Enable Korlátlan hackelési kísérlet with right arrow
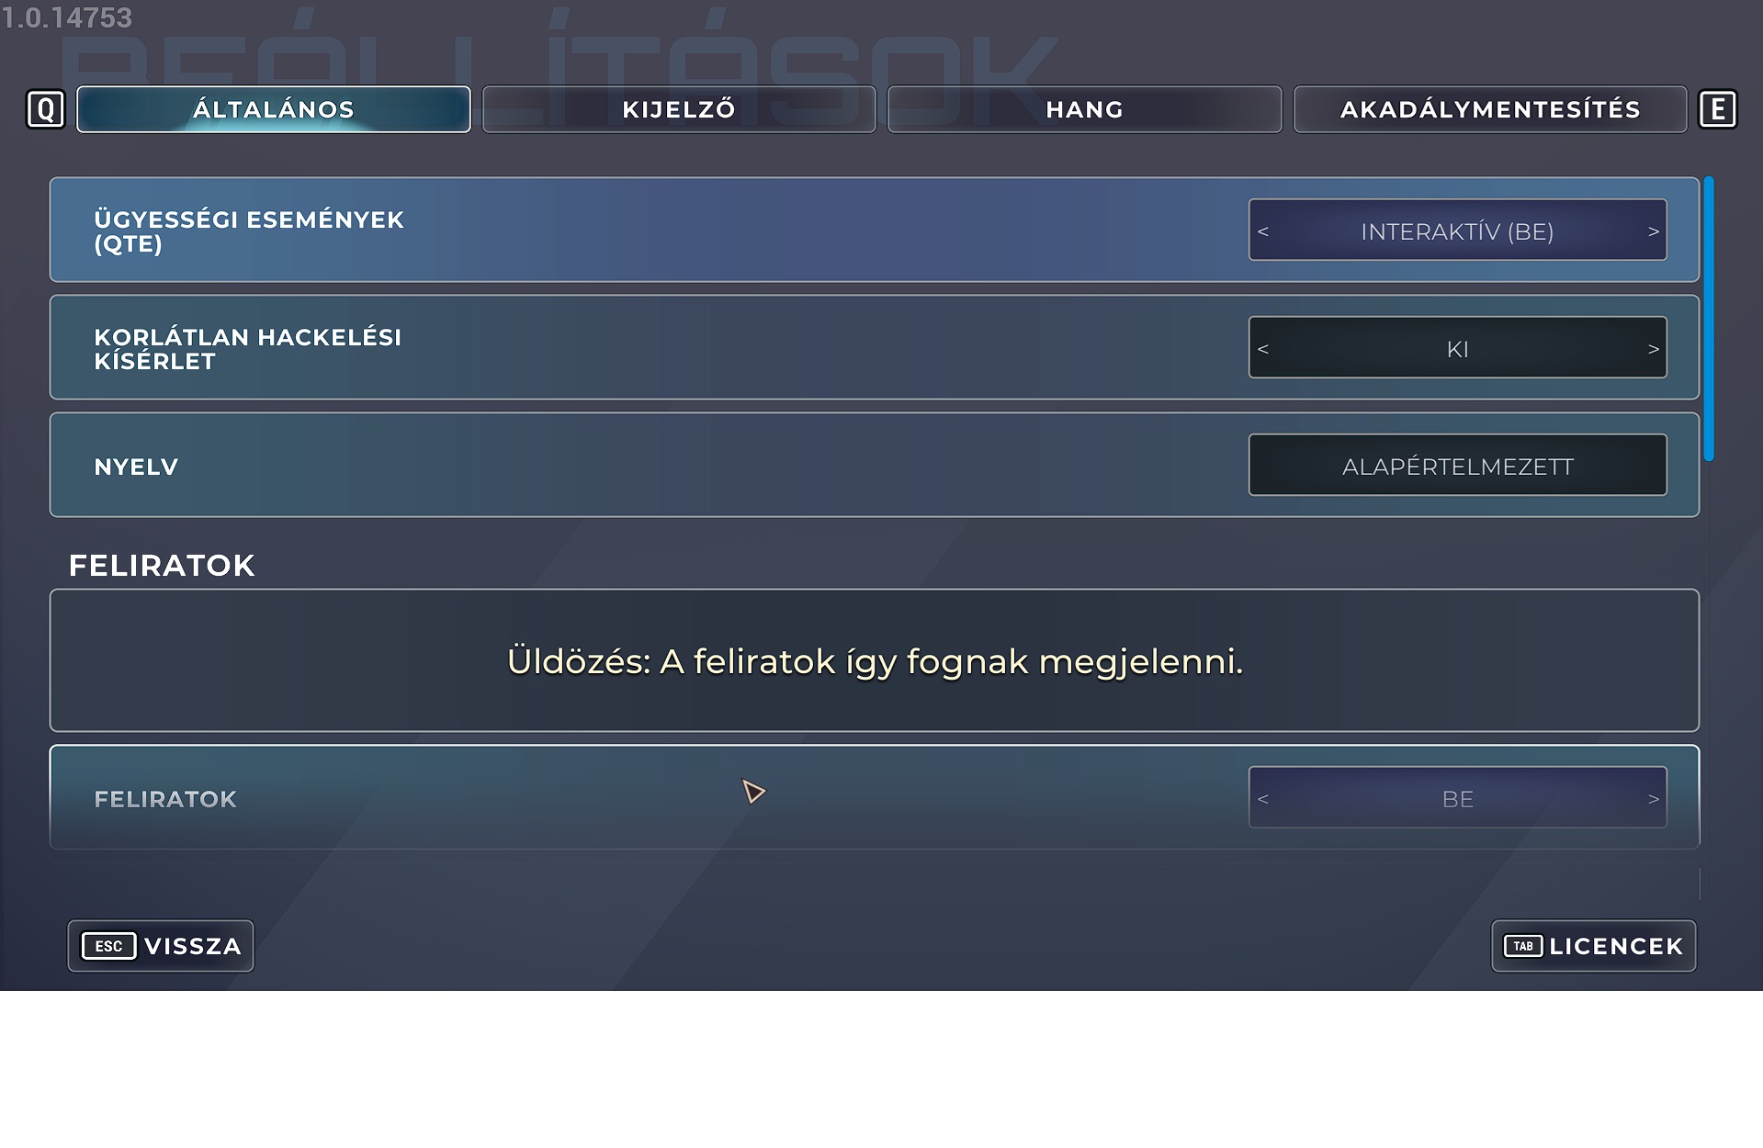The width and height of the screenshot is (1763, 1148). 1653,349
